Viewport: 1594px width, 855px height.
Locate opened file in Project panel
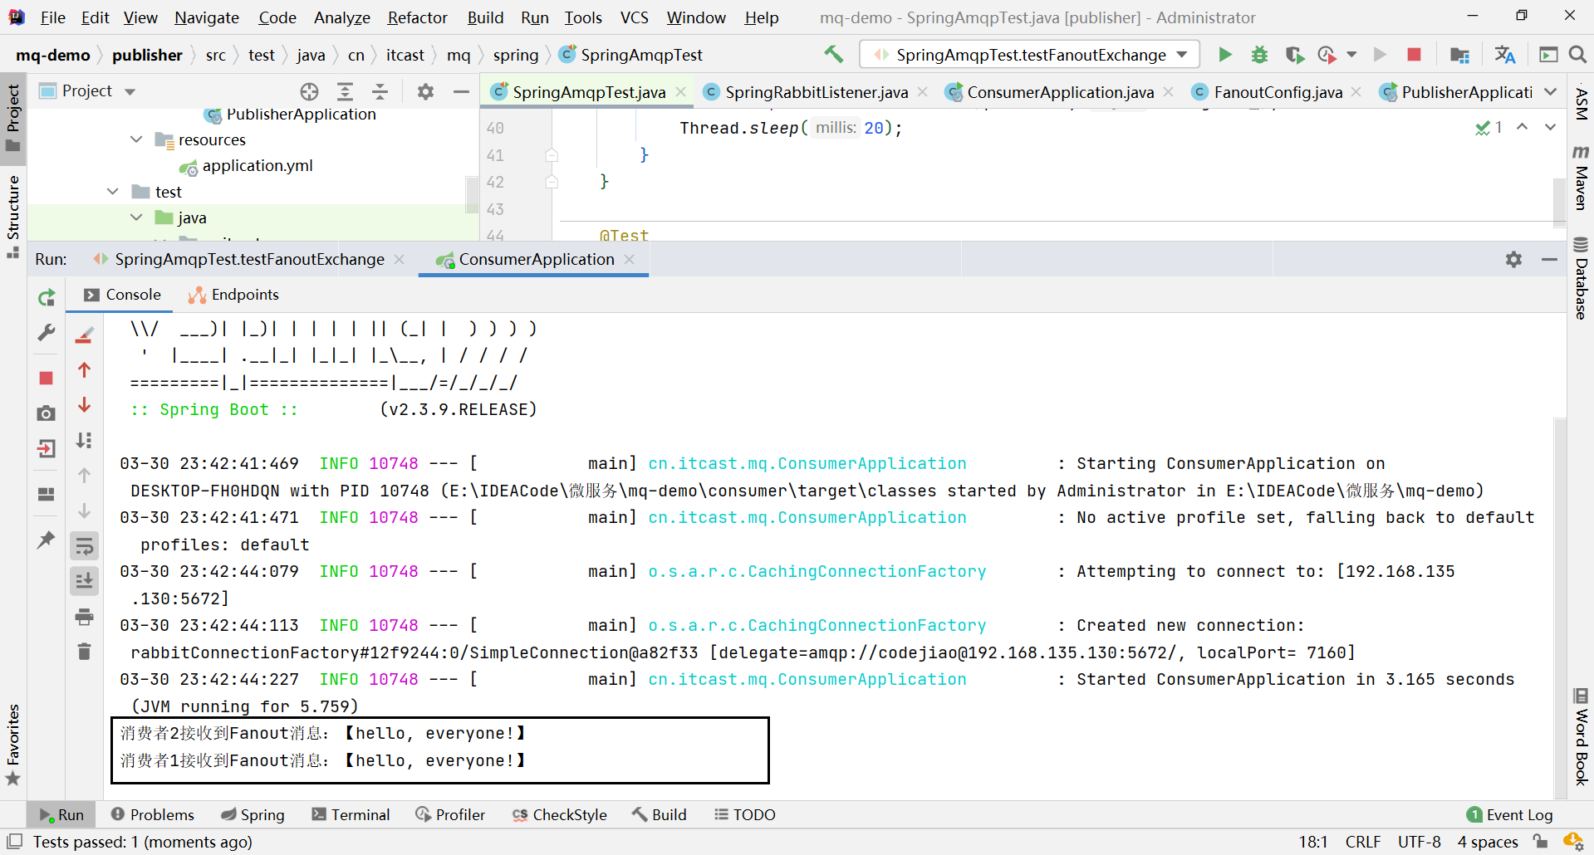click(309, 91)
